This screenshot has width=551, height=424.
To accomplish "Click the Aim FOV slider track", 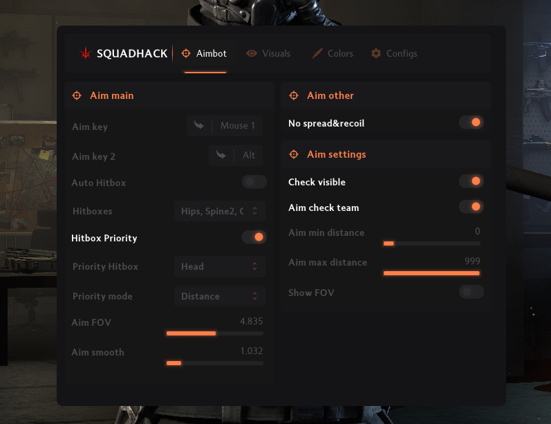I will [x=214, y=333].
